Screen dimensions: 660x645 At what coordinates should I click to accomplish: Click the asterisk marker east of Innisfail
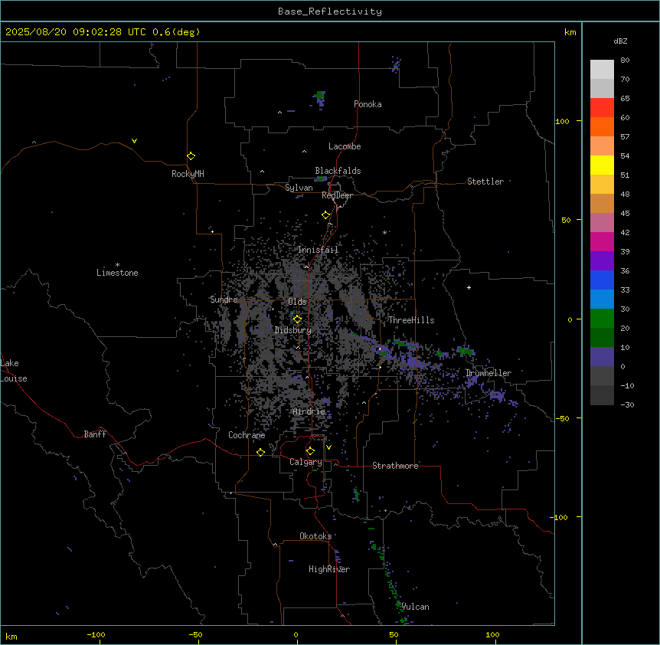point(384,232)
